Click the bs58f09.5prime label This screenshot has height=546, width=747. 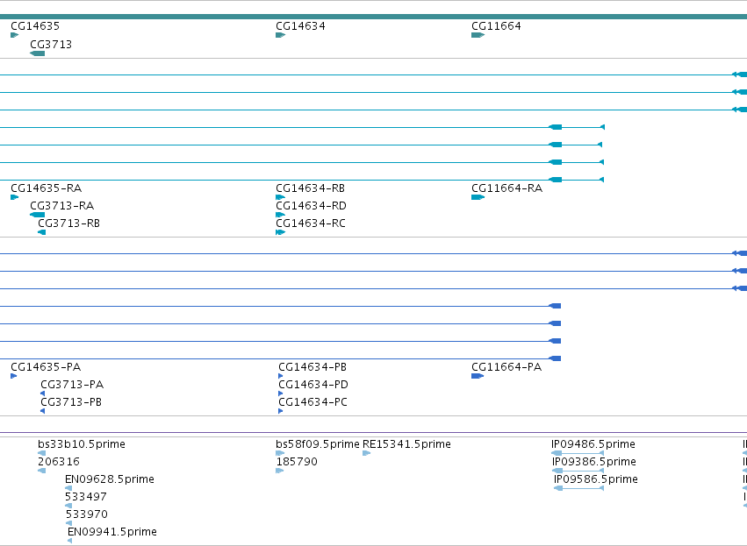point(318,444)
